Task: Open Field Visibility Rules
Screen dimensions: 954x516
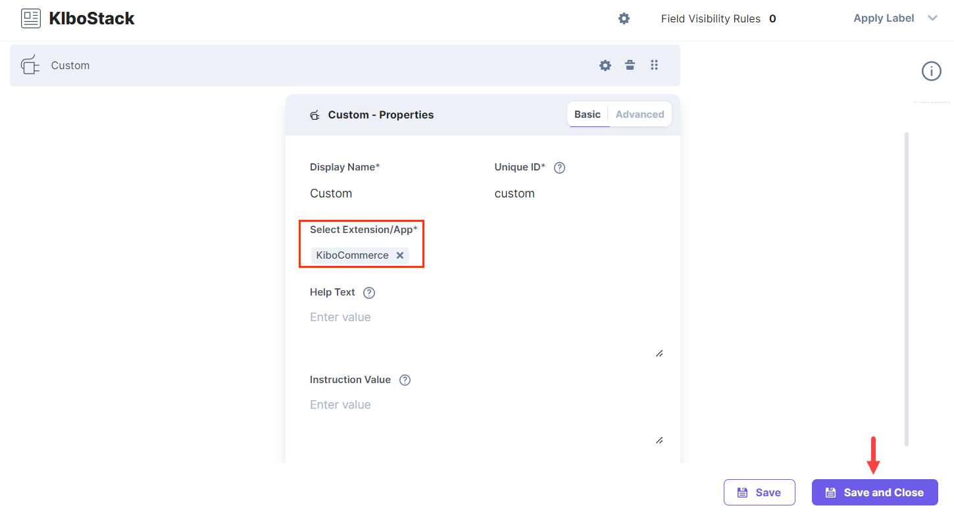Action: 711,18
